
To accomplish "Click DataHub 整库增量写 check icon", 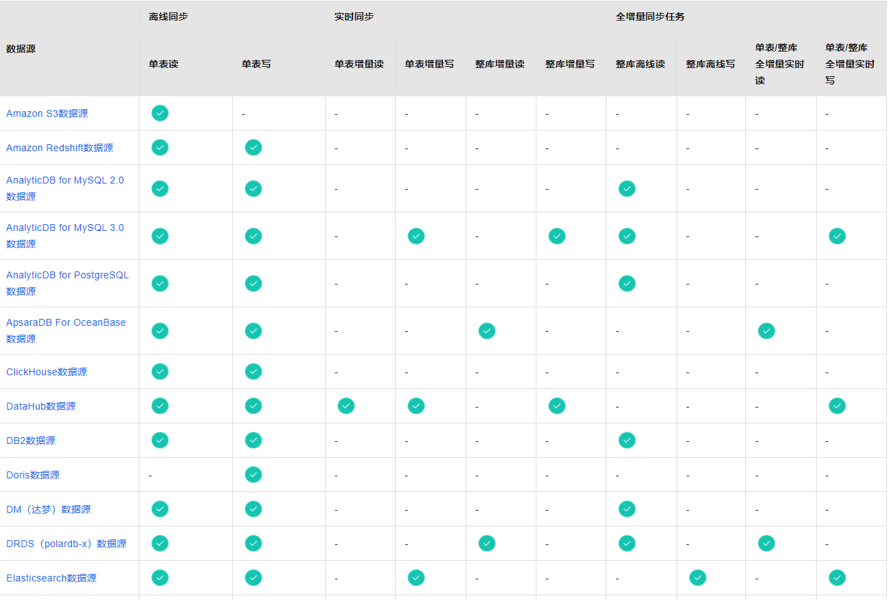I will point(557,406).
